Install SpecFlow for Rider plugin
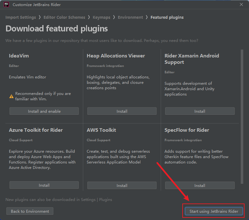Viewport: 249px width, 220px height. click(200, 185)
